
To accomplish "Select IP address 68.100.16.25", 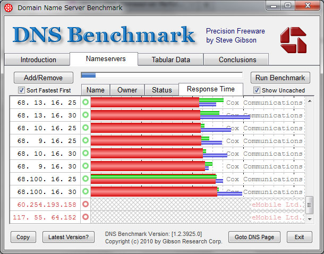I will (47, 179).
